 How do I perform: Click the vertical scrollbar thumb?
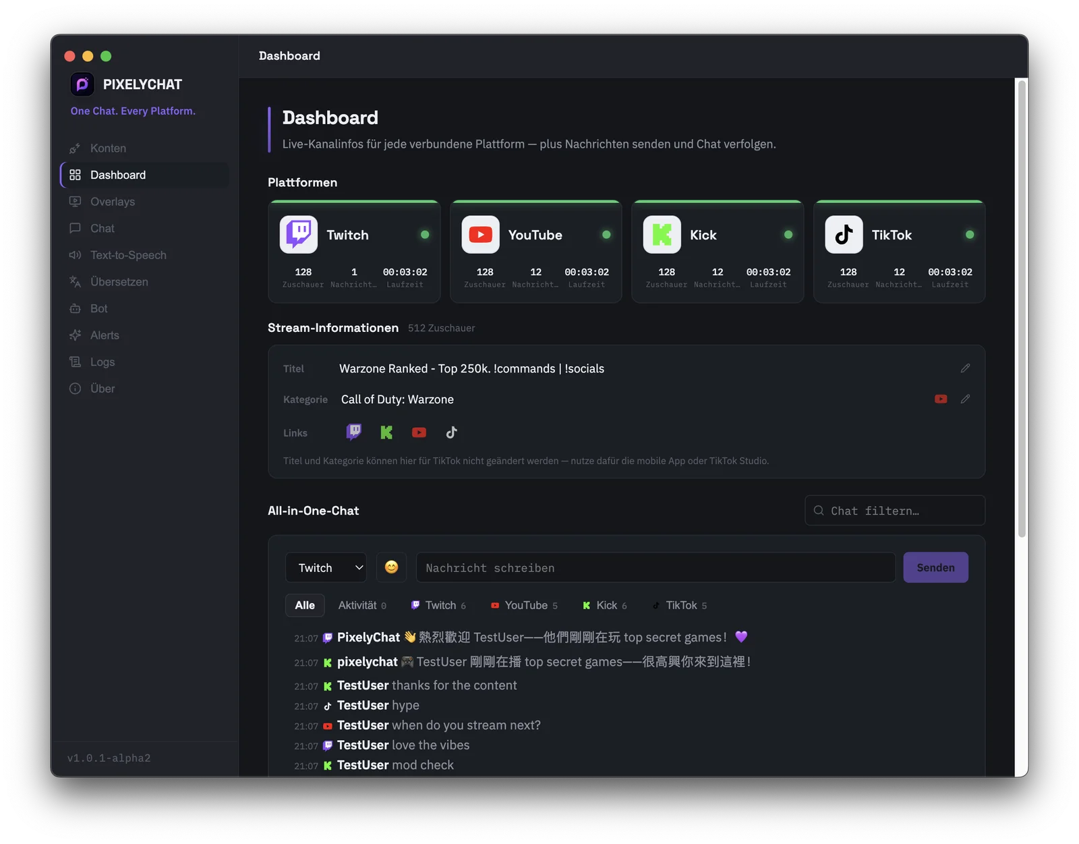1022,309
